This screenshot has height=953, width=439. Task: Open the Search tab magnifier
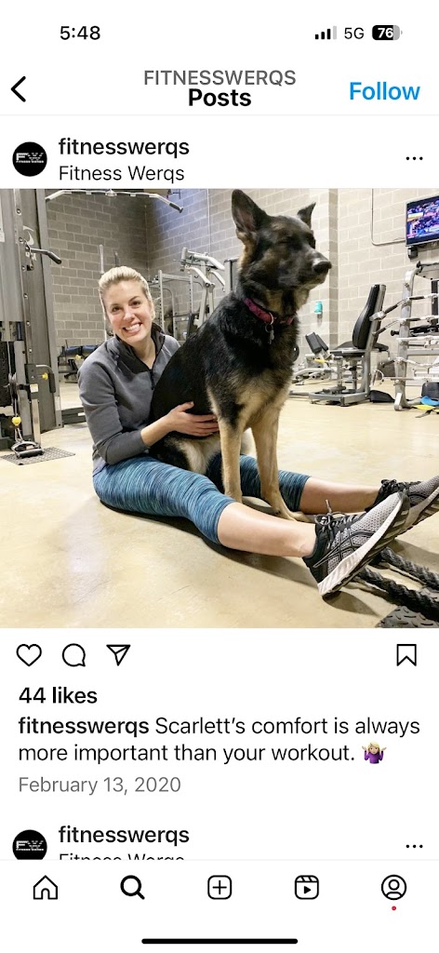[132, 888]
